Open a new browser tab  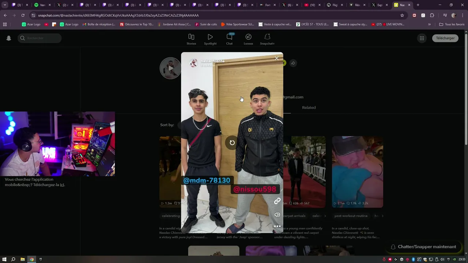[418, 5]
